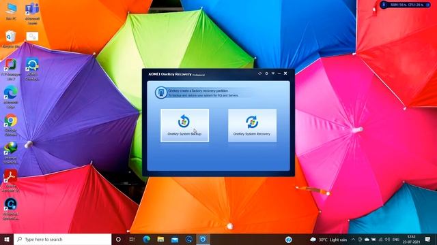Viewport: 437px width, 245px height.
Task: Open File Explorer from taskbar
Action: [x=160, y=239]
